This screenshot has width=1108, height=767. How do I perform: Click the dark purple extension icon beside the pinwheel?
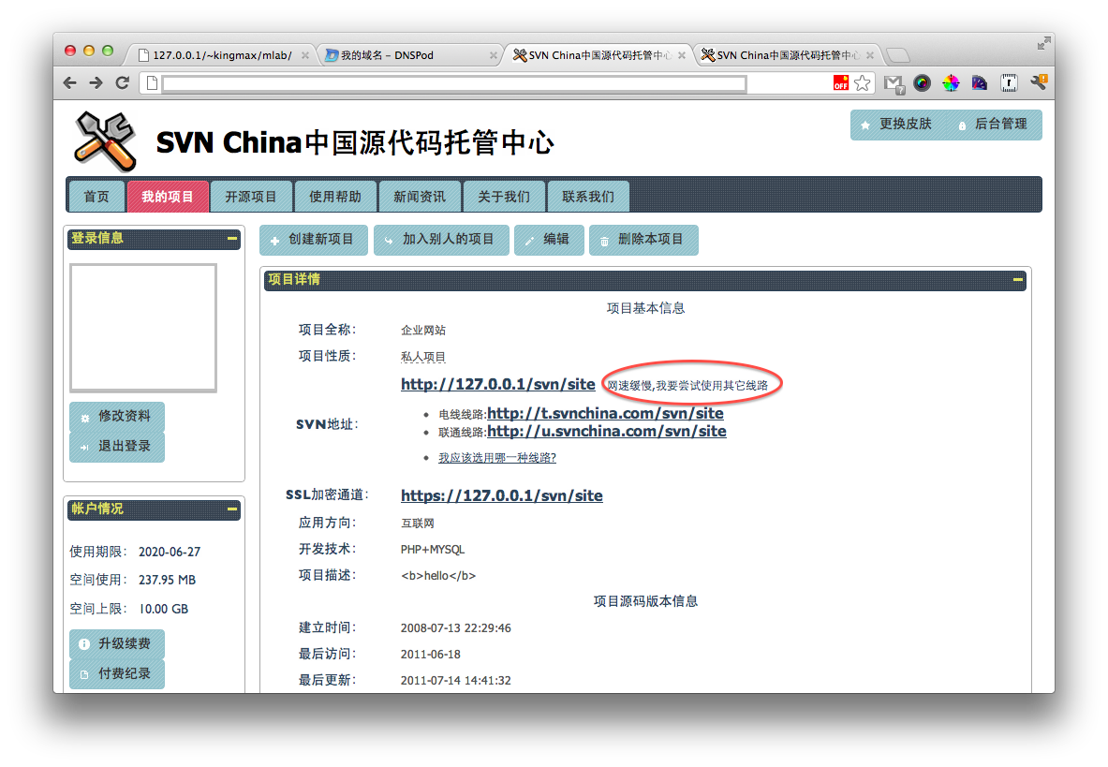(x=980, y=83)
